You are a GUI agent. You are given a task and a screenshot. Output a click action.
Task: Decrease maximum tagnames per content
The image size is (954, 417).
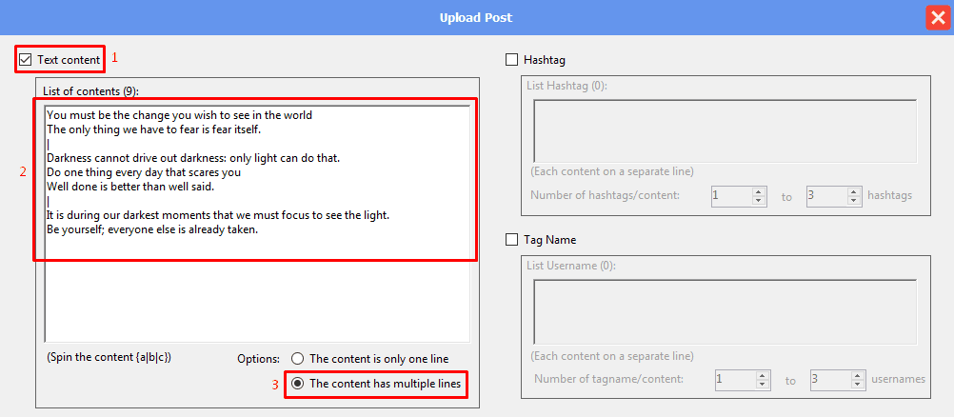point(858,384)
